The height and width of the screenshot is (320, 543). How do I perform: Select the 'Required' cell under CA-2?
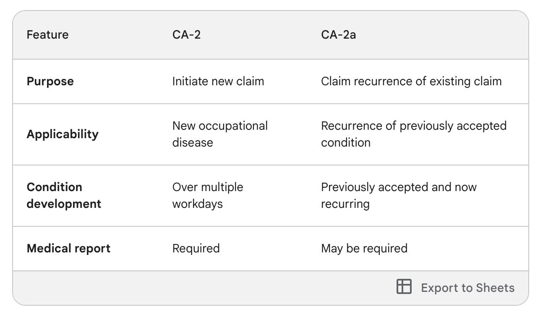[x=196, y=248]
